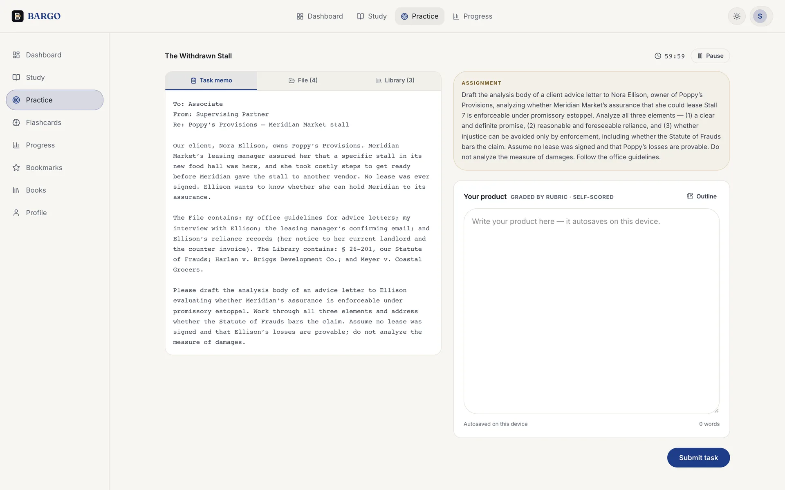Click "Autosaved on this device" status

click(496, 424)
